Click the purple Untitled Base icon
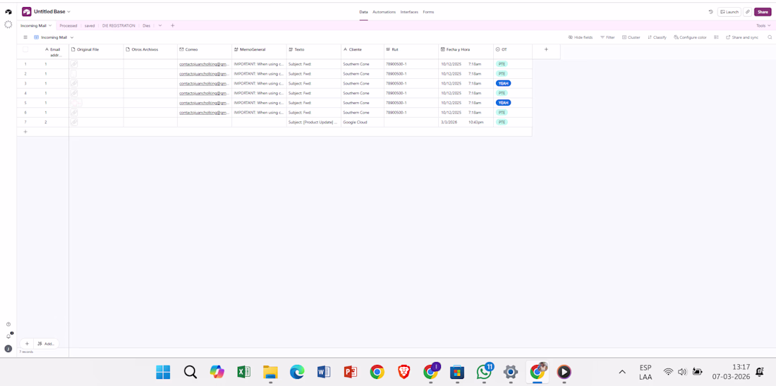The height and width of the screenshot is (386, 776). (x=27, y=11)
